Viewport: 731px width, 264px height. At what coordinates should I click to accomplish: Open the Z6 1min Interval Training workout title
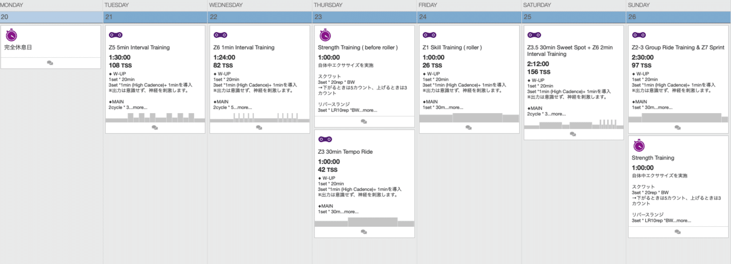[244, 47]
